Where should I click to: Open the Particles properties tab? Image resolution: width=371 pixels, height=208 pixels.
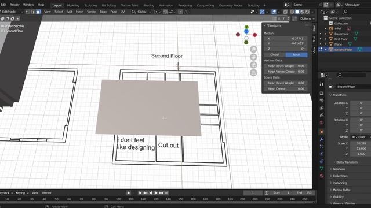(322, 146)
